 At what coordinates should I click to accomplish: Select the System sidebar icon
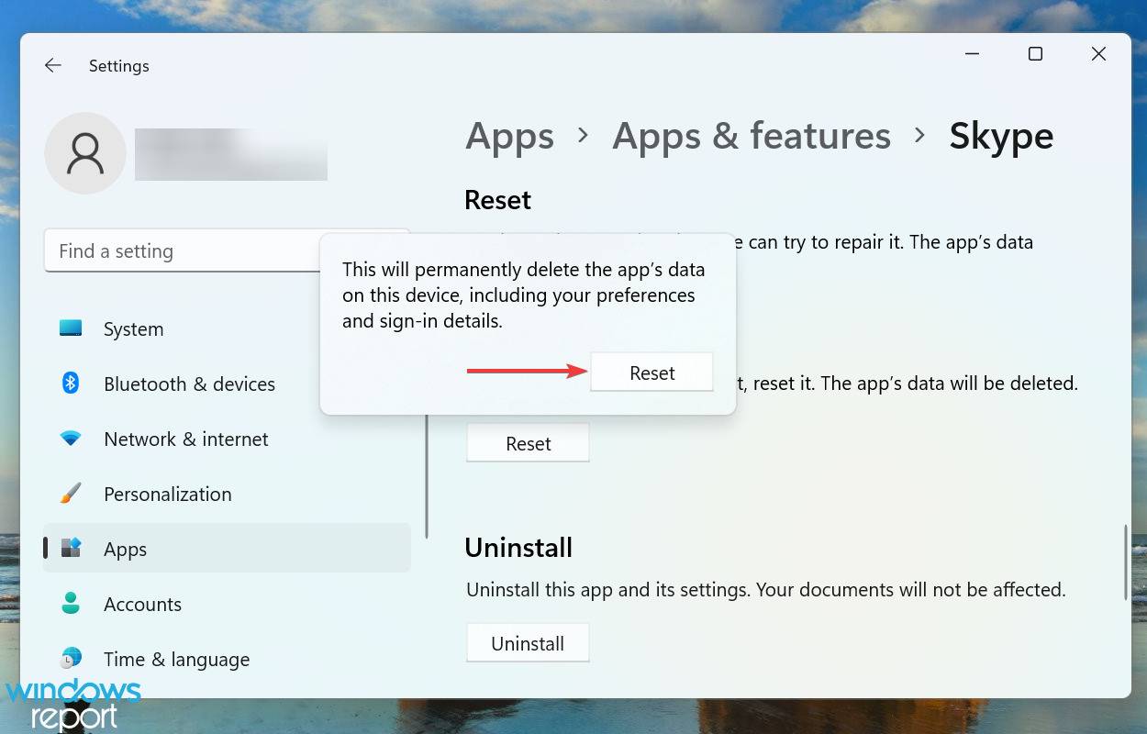[x=71, y=328]
